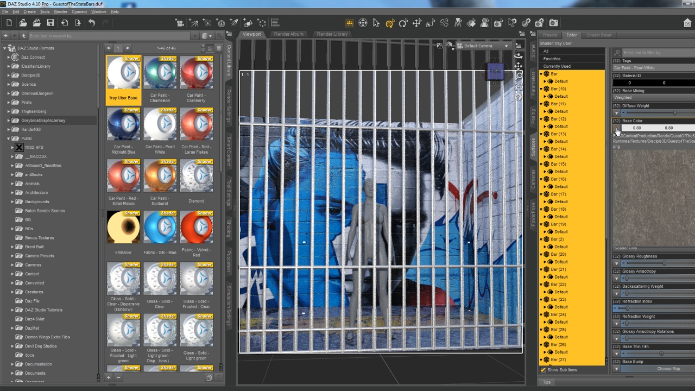The image size is (695, 391).
Task: Open the Parameters side tab
Action: [x=533, y=82]
